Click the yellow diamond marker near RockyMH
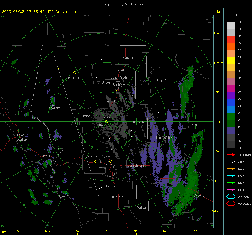This screenshot has height=235, width=252. pyautogui.click(x=75, y=73)
